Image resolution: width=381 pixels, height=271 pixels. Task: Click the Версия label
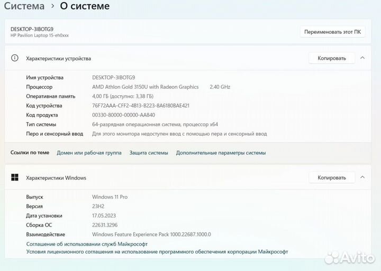[34, 207]
